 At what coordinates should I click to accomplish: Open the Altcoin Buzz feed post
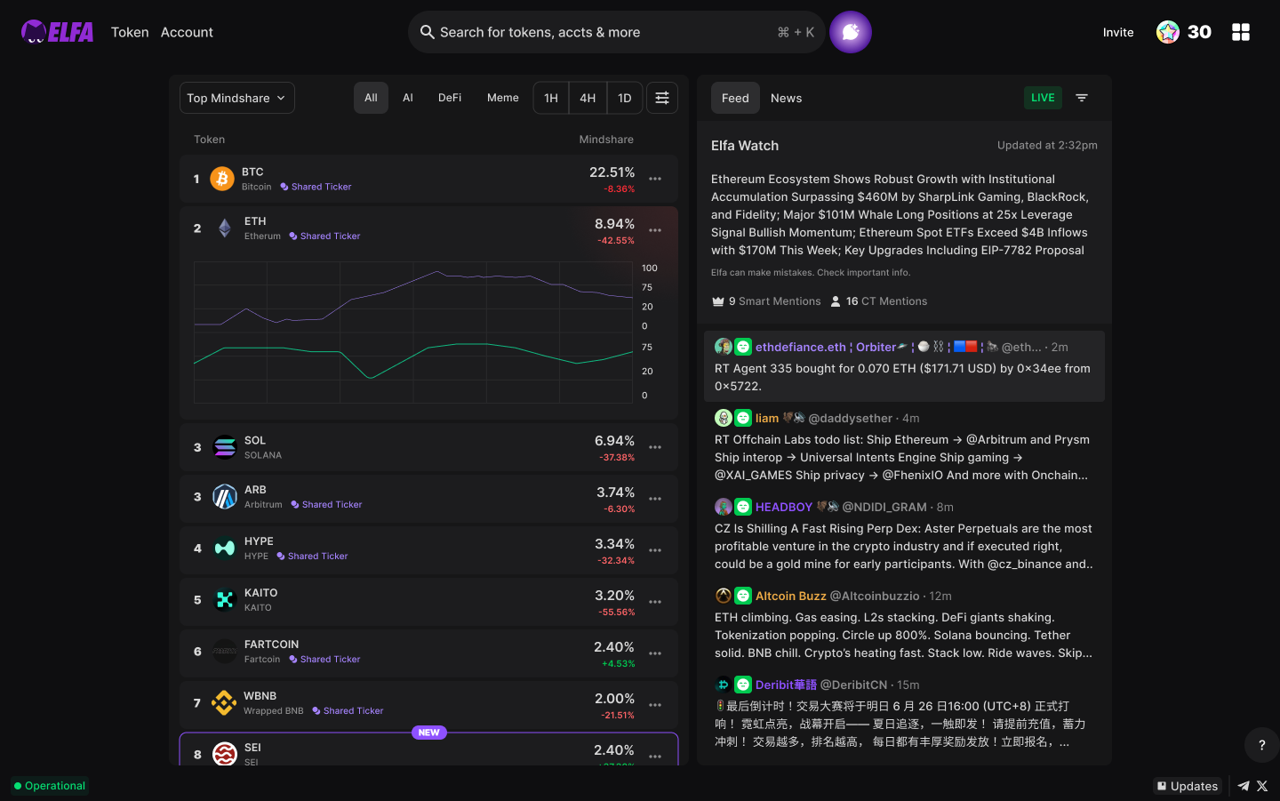tap(904, 624)
